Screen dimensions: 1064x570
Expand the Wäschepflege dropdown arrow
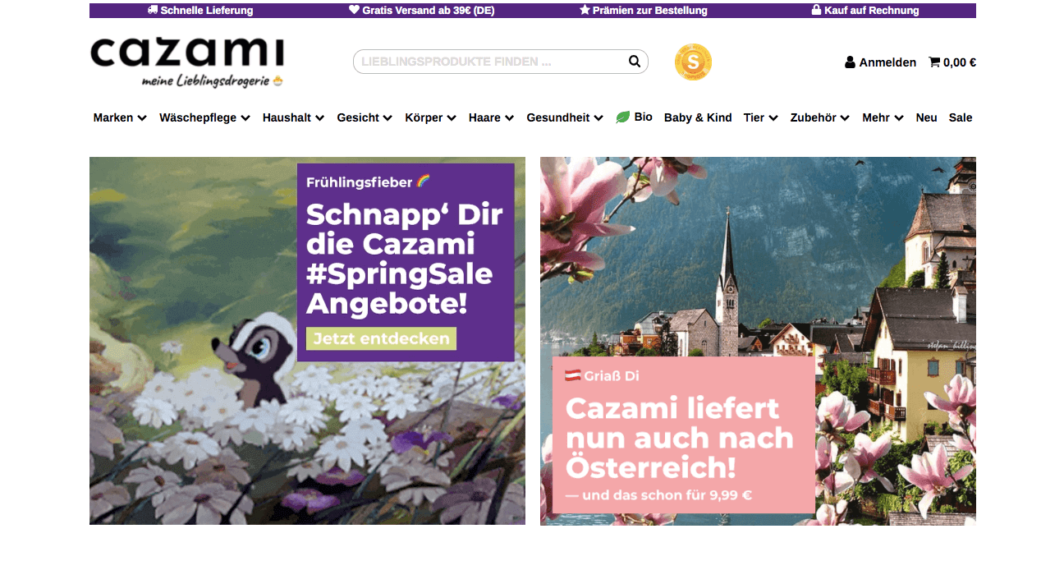[245, 118]
